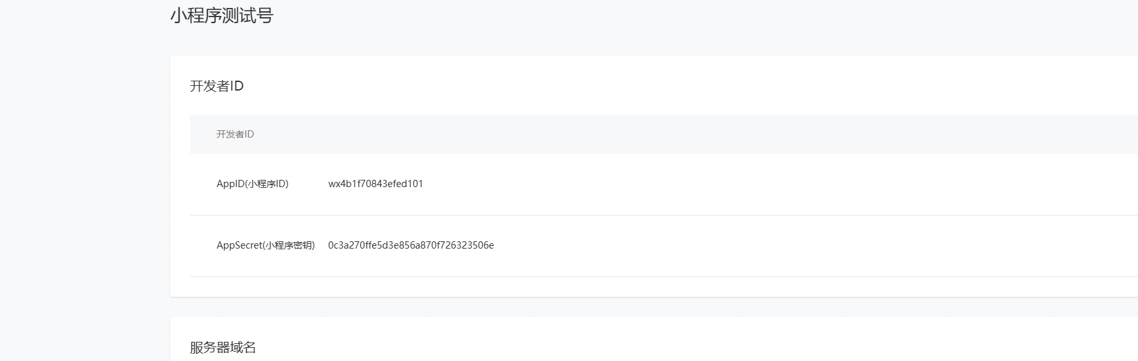1138x361 pixels.
Task: Select the AppSecret value starting with 0c3a270f
Action: [x=411, y=245]
